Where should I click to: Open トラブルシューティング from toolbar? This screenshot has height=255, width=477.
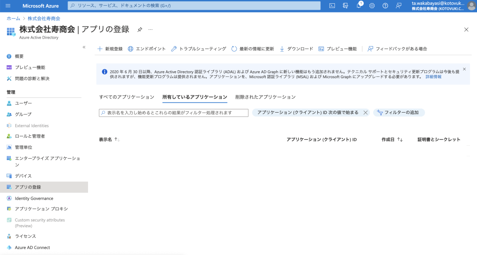tap(198, 49)
